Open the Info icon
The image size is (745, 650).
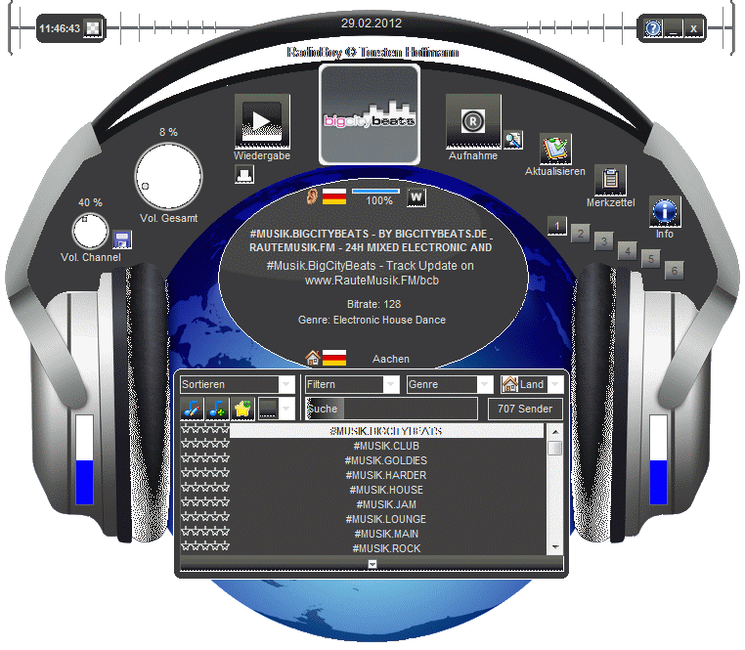(x=665, y=210)
